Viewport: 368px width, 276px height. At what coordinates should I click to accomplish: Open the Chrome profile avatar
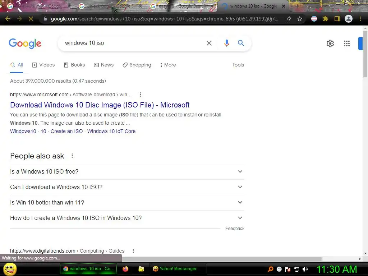pos(349,19)
